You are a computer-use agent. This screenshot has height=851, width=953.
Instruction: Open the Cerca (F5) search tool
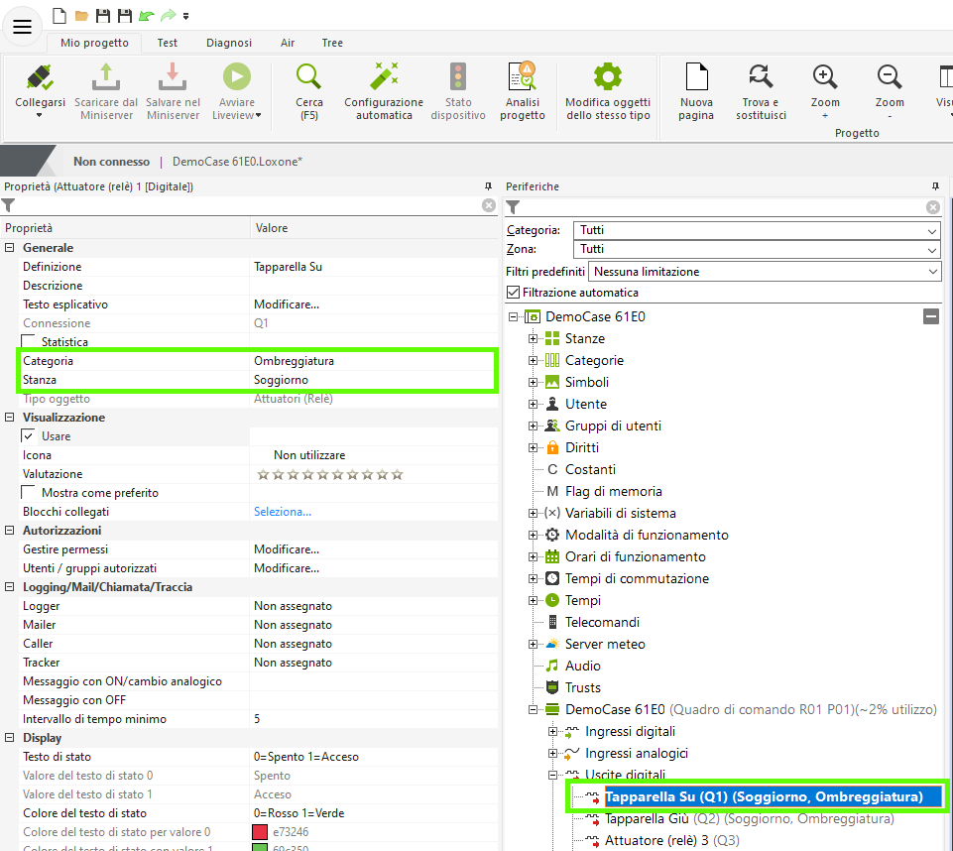tap(309, 77)
